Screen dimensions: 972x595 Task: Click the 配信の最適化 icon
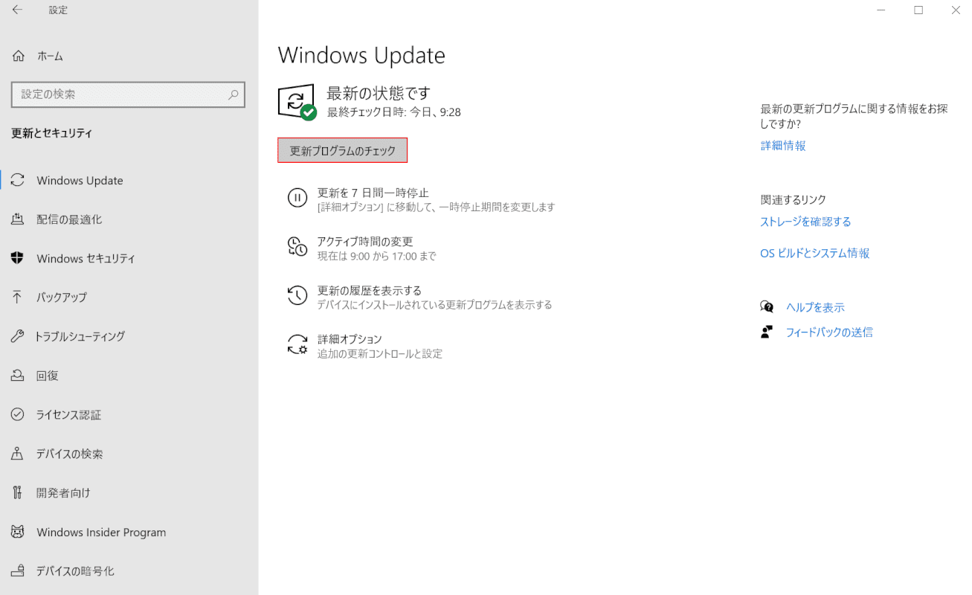point(18,219)
